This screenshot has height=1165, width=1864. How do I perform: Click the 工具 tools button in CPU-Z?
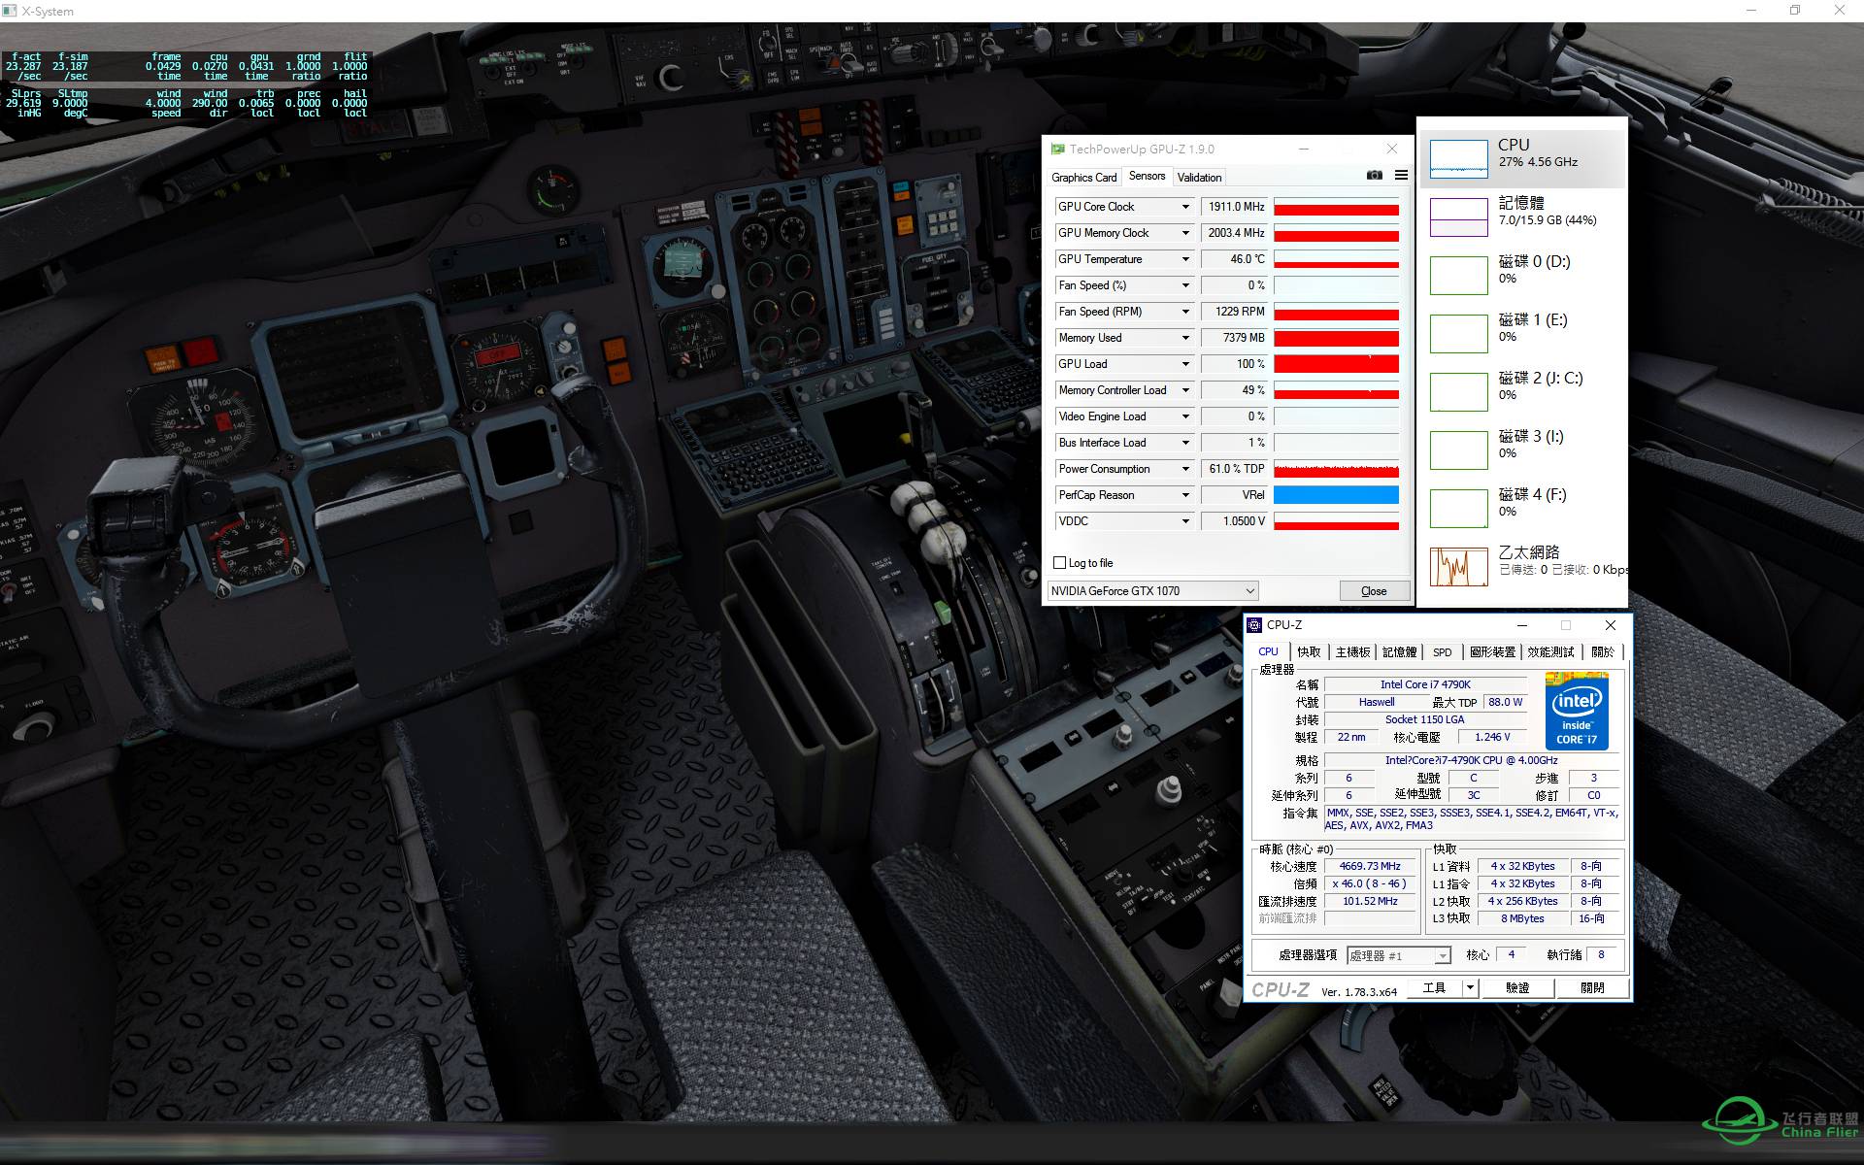tap(1434, 988)
